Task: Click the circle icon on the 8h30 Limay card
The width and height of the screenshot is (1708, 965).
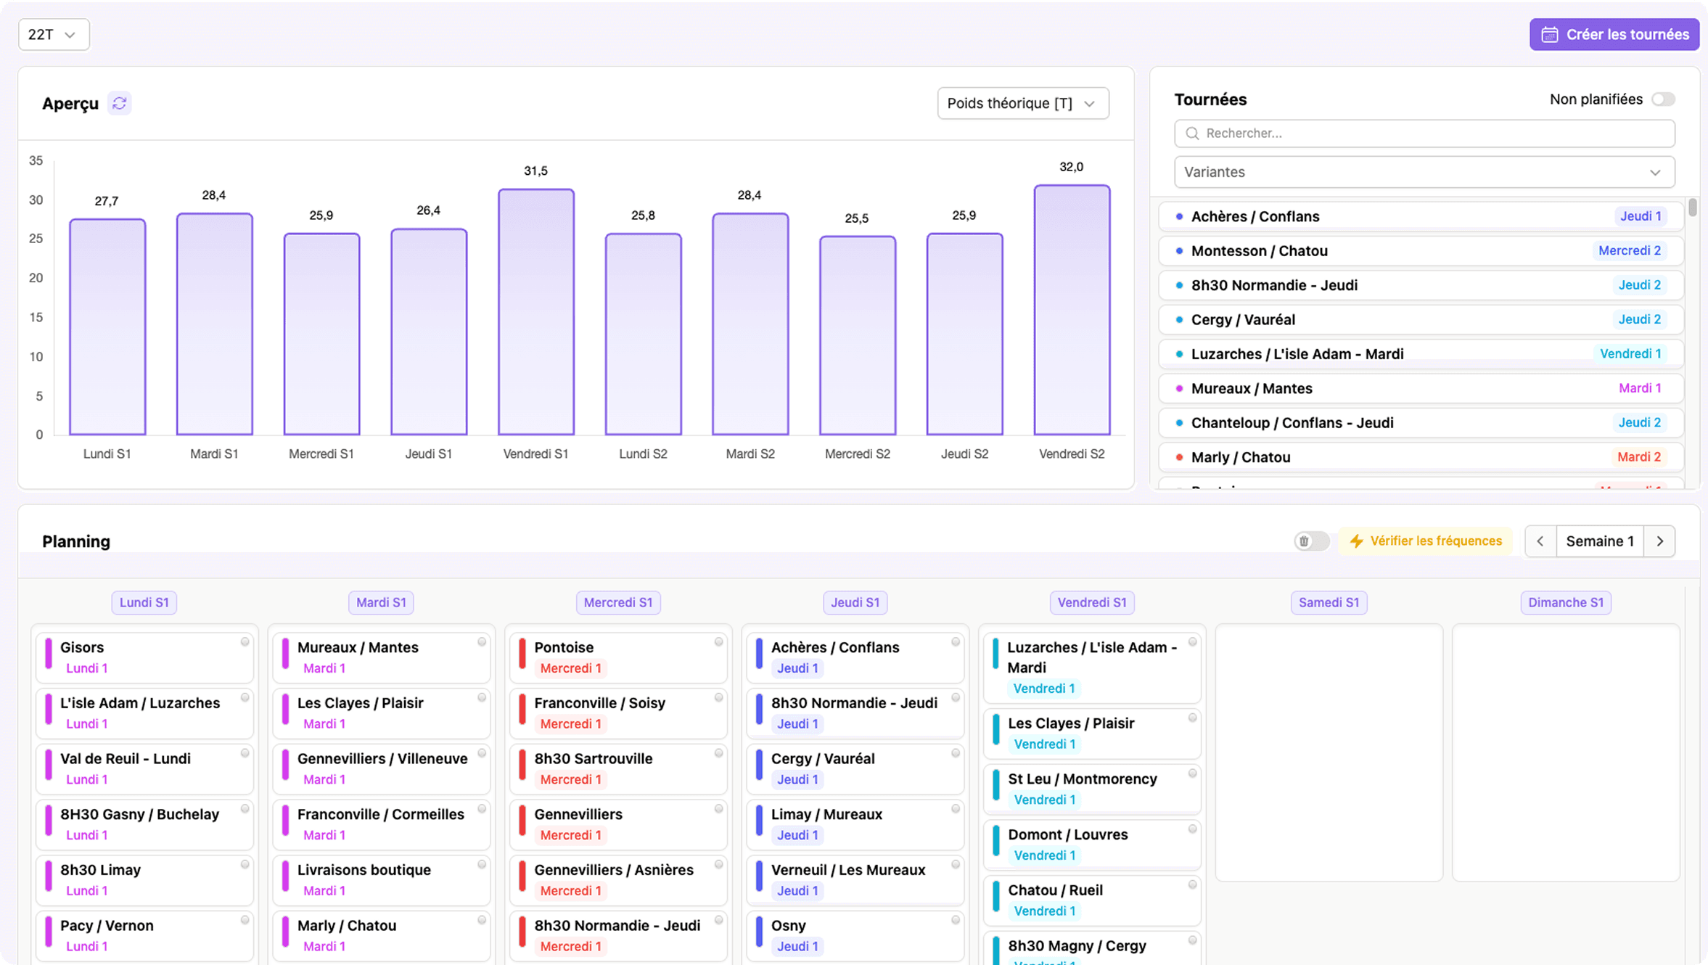Action: tap(245, 865)
